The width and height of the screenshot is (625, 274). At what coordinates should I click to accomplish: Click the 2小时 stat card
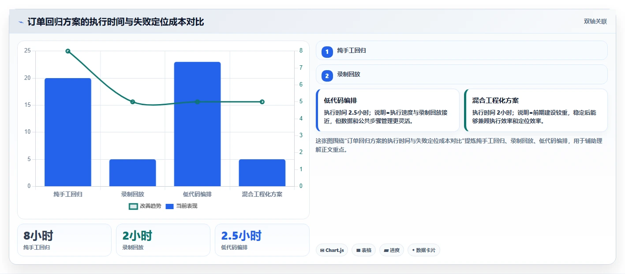point(163,240)
